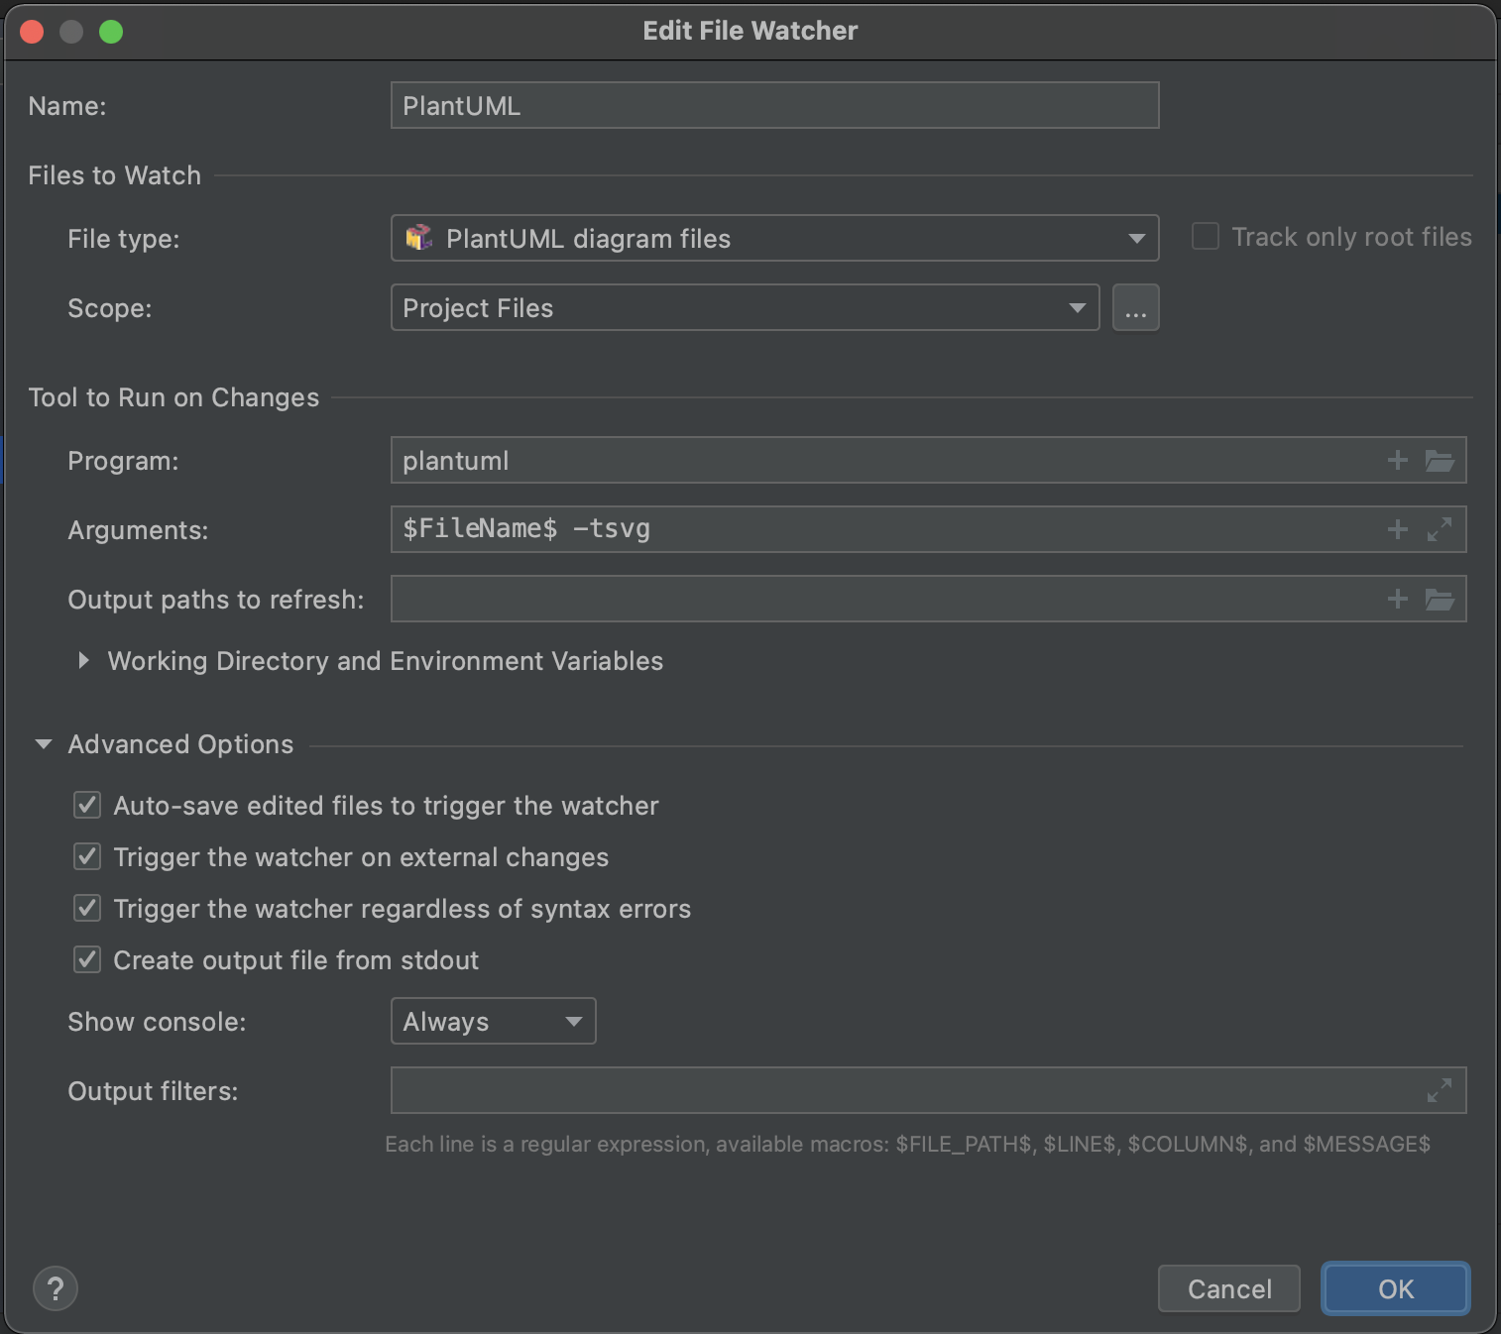Disable auto-save edited files to trigger watcher
This screenshot has height=1334, width=1501.
[86, 805]
